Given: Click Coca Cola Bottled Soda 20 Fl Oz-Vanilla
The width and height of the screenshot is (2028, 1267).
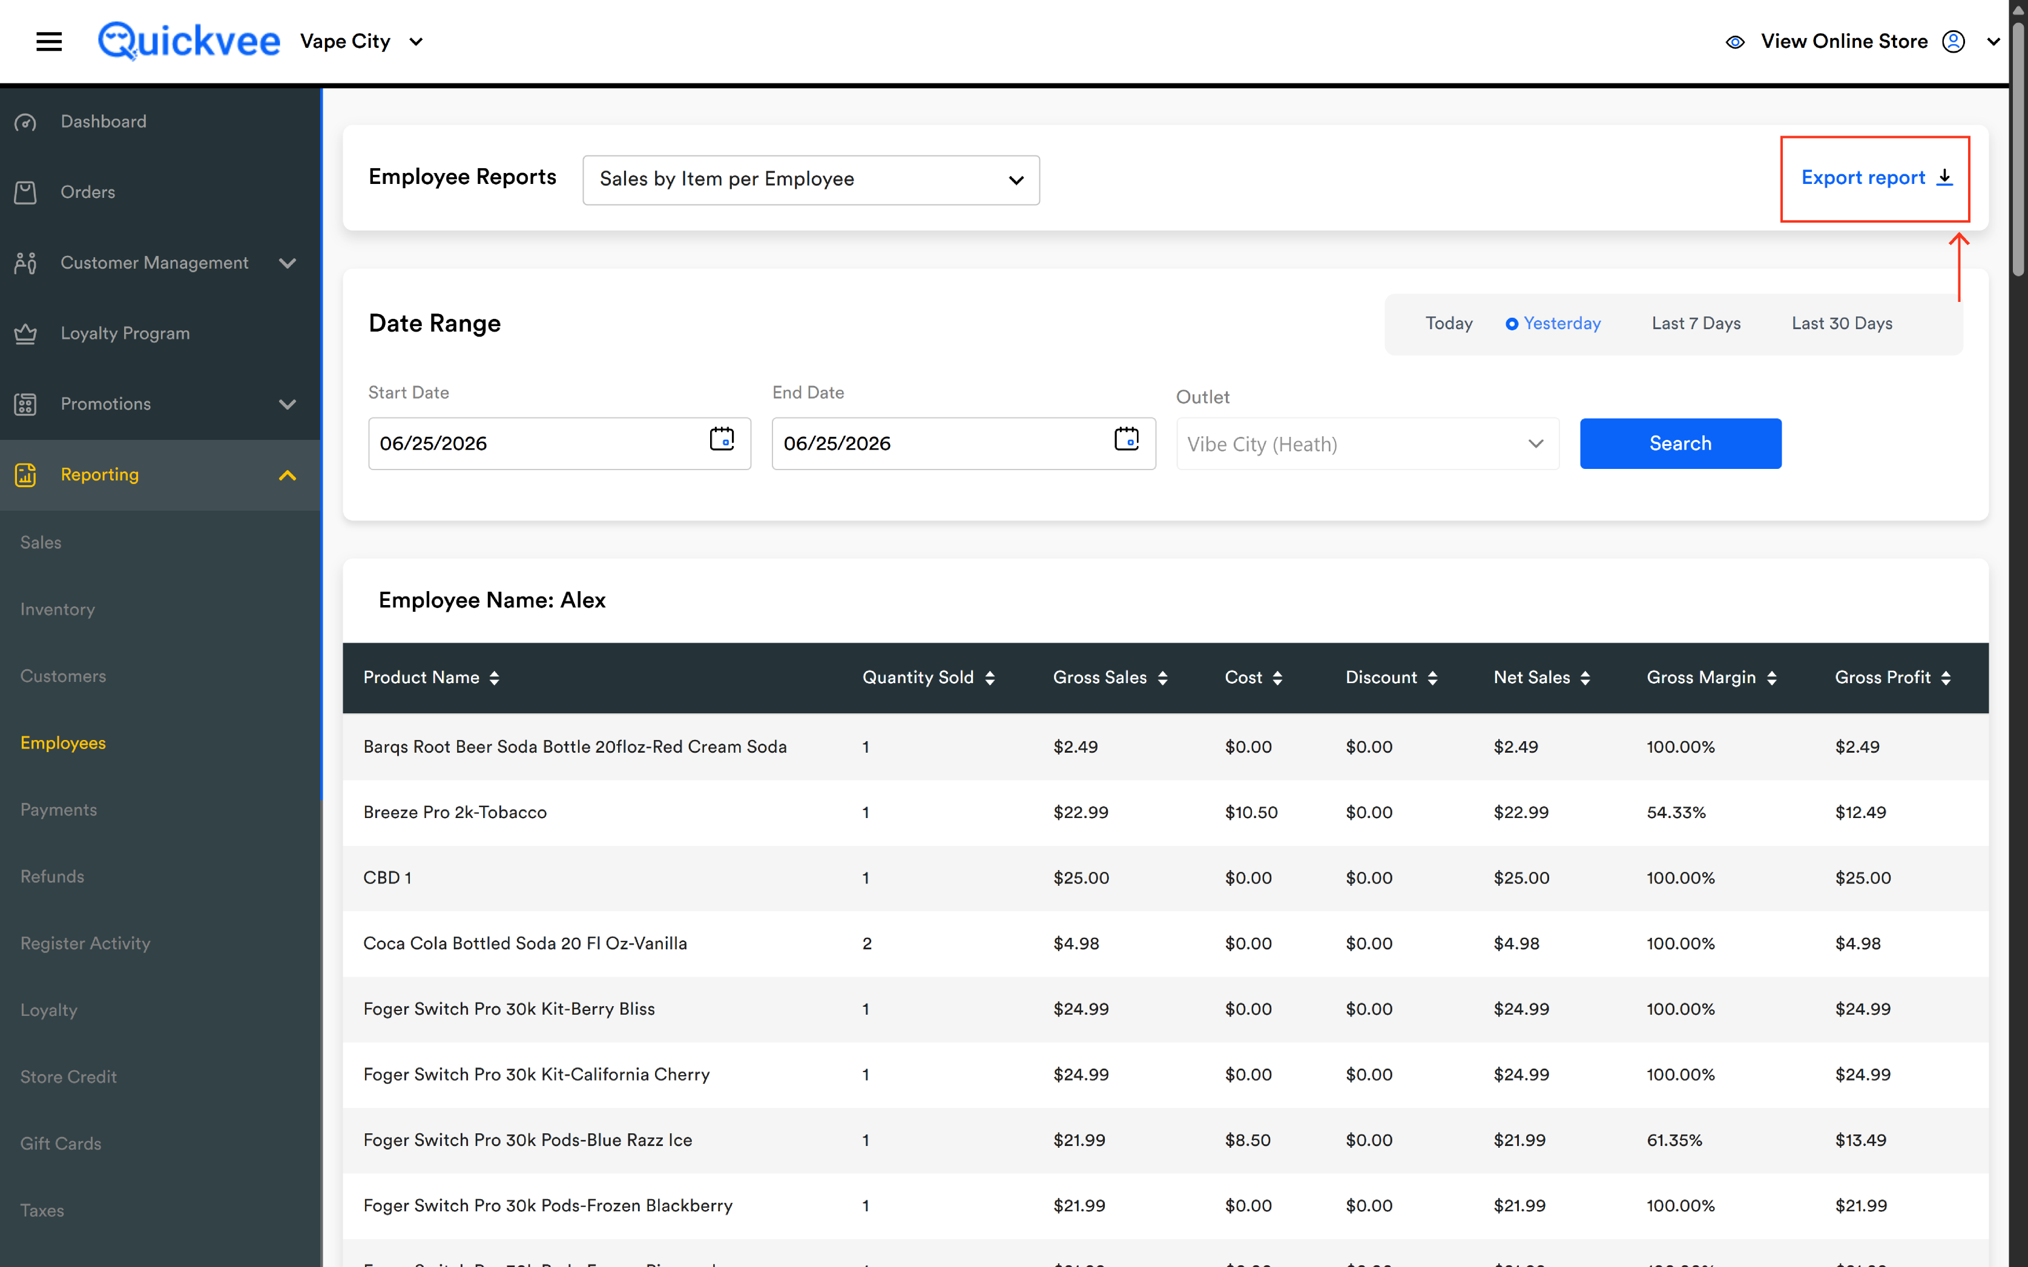Looking at the screenshot, I should coord(525,943).
